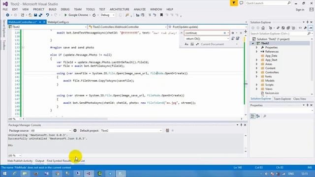Open the Windows Start button
The width and height of the screenshot is (315, 177).
4,174
